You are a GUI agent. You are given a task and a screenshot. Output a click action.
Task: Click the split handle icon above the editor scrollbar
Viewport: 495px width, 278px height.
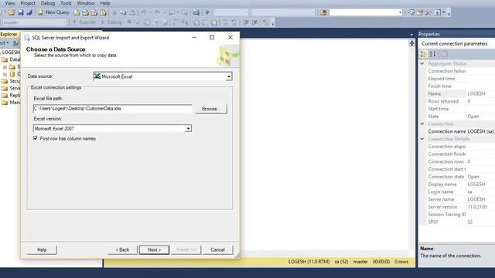point(411,43)
